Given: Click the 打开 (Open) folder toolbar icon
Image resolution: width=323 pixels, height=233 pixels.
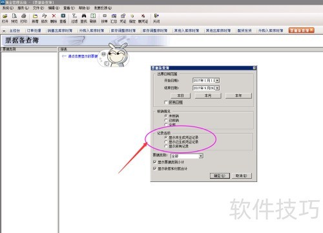Looking at the screenshot, I should [x=5, y=16].
